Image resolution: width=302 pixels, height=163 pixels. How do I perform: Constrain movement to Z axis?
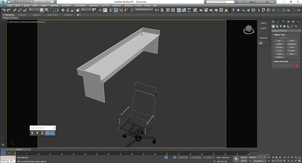[x=42, y=133]
